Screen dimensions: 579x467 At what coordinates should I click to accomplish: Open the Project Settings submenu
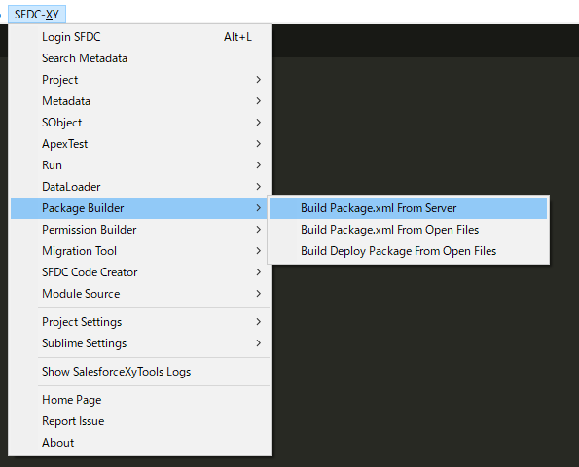140,322
